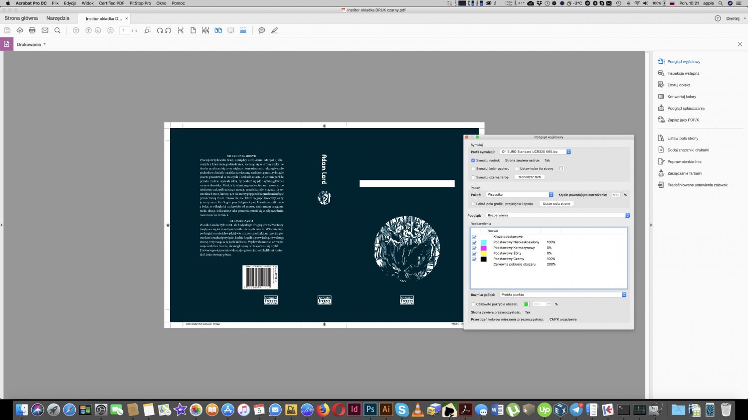Viewport: 748px width, 420px height.
Task: Open Zarządzanie farbami tool
Action: tap(680, 173)
